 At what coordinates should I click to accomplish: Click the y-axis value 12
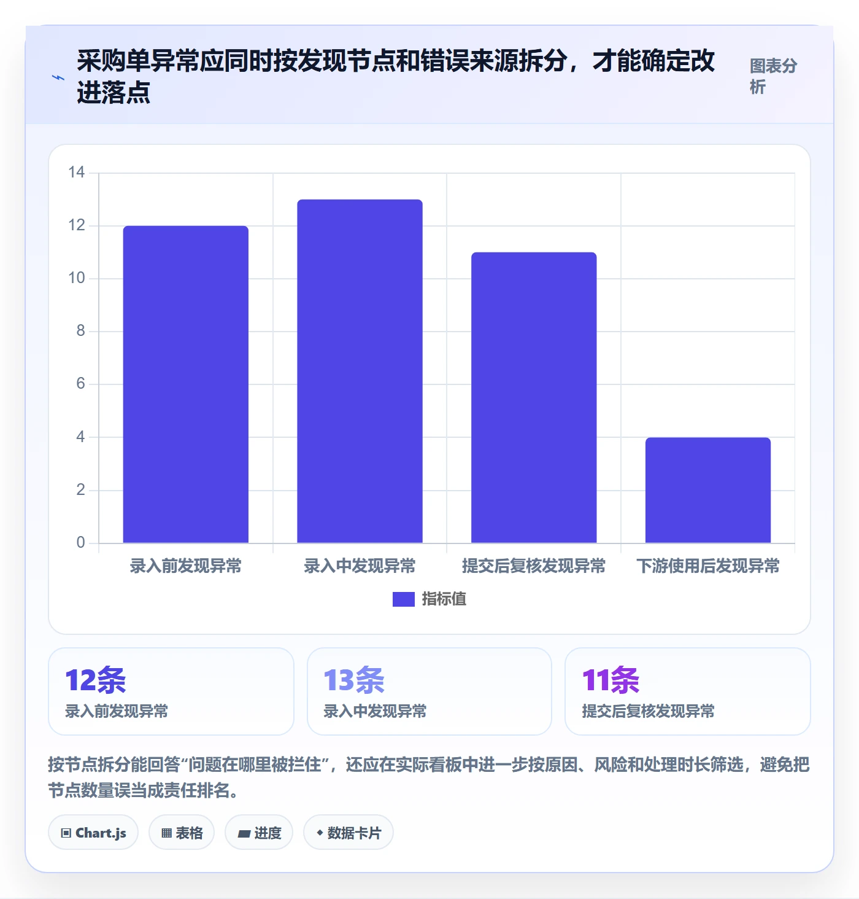[x=77, y=225]
